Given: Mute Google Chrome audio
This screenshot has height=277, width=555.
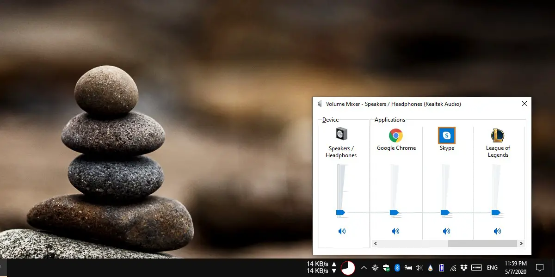Looking at the screenshot, I should [395, 231].
